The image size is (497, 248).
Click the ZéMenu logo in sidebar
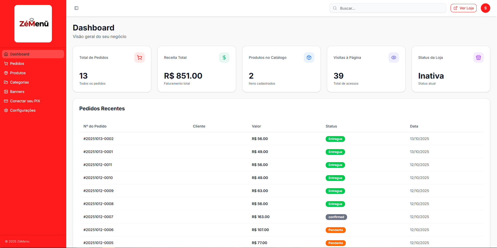33,24
